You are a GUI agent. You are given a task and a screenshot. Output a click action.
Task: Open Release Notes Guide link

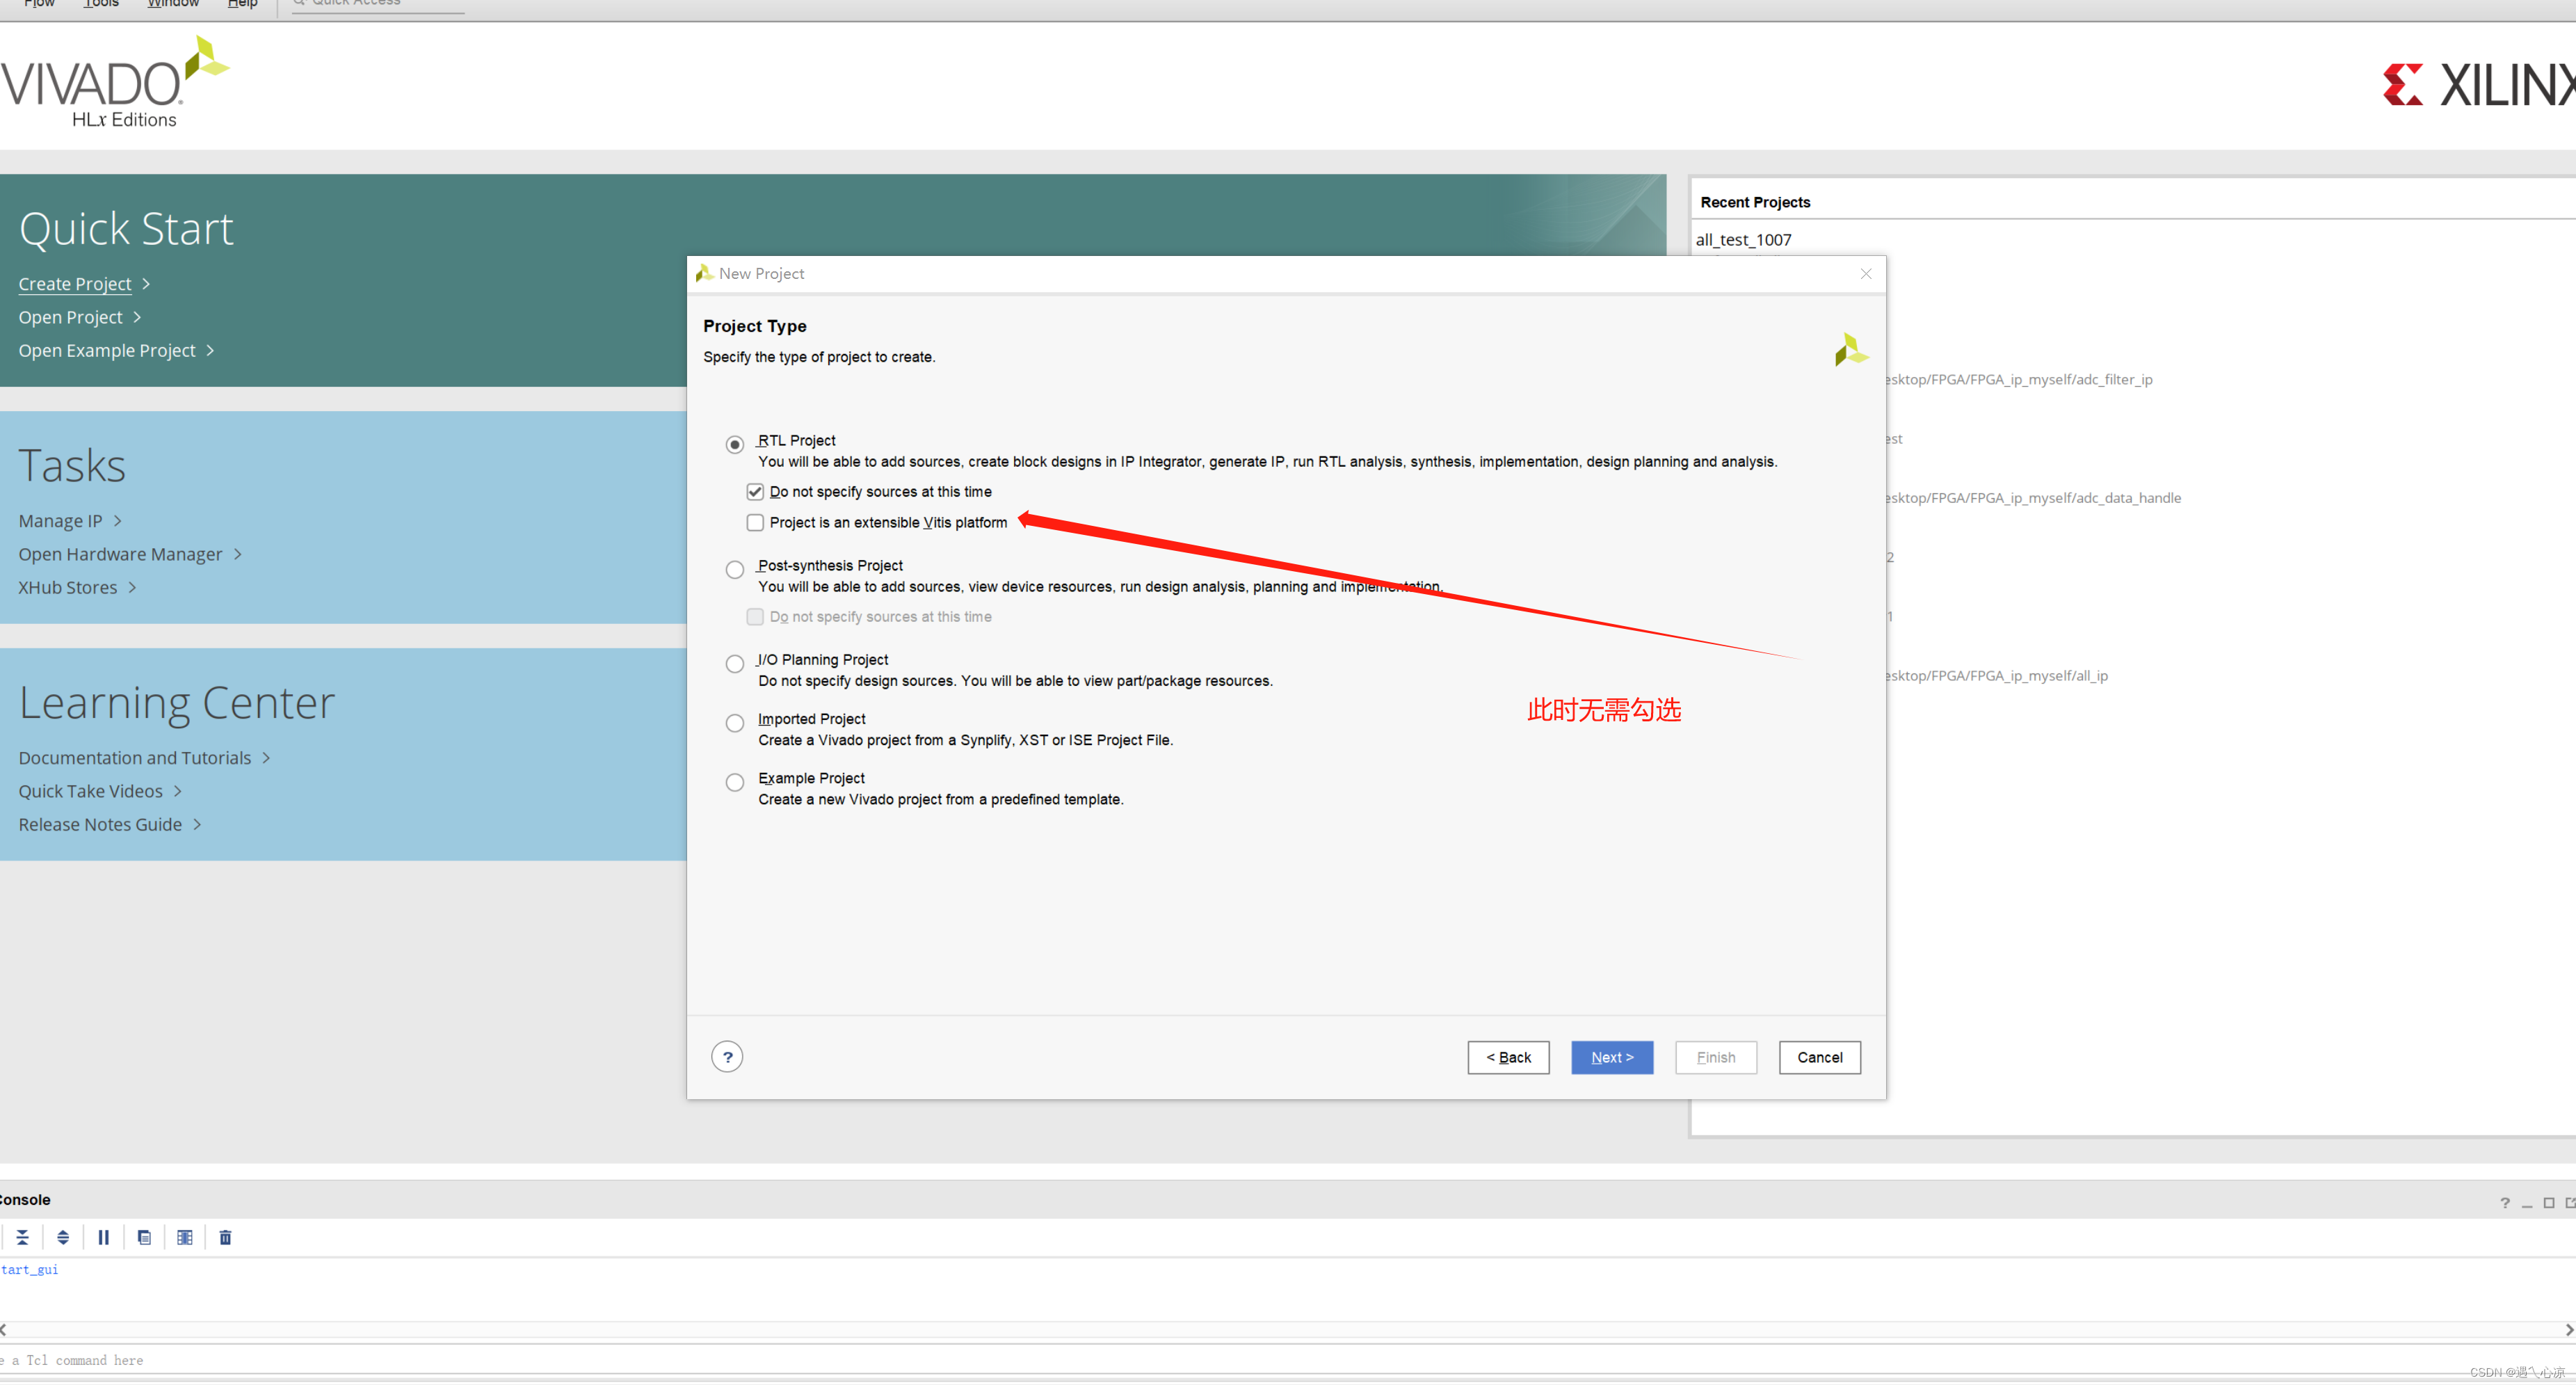click(x=100, y=825)
